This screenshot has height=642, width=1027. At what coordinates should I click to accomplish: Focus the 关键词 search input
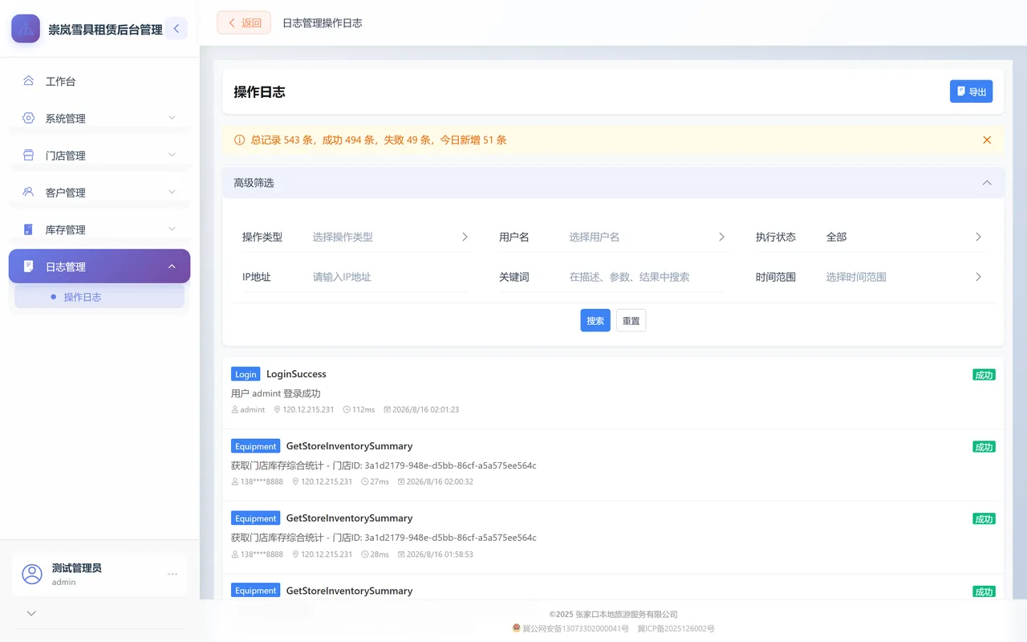click(x=647, y=277)
